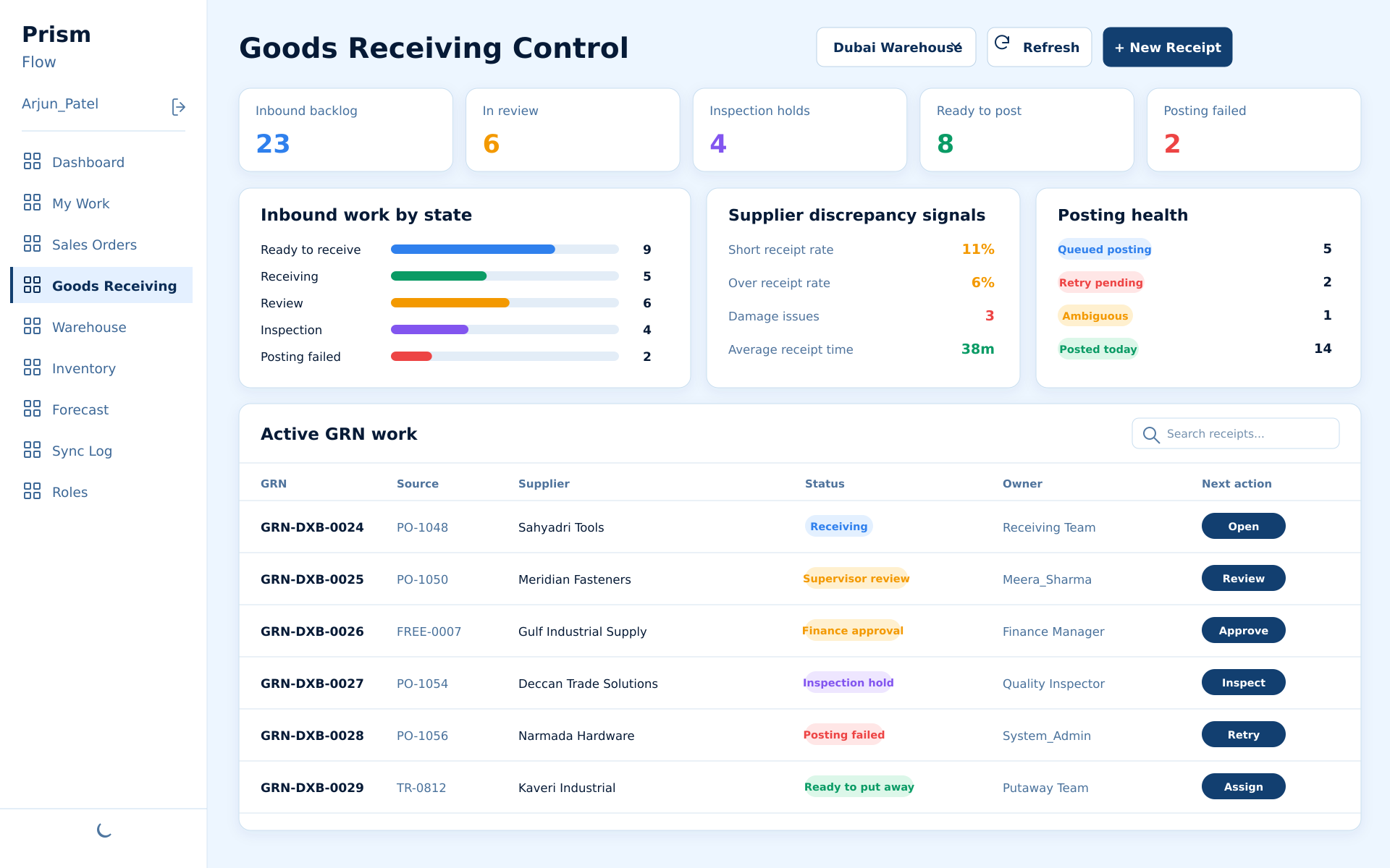Create a New Receipt
This screenshot has width=1390, height=868.
point(1167,47)
